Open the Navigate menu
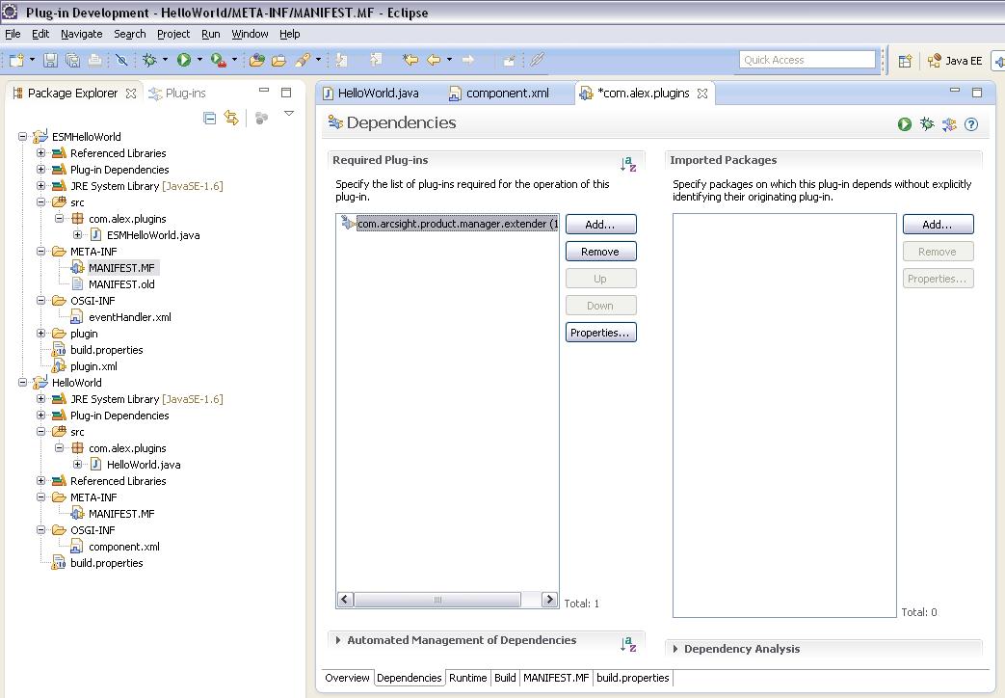Viewport: 1005px width, 698px height. (x=81, y=34)
